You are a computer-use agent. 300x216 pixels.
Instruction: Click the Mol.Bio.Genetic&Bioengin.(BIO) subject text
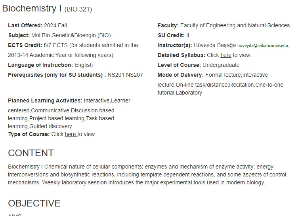pos(71,35)
